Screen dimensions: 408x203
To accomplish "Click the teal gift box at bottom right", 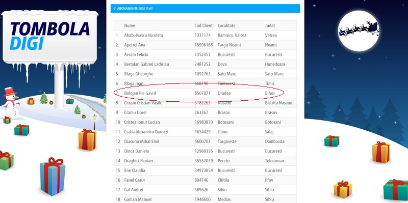I will (x=396, y=189).
